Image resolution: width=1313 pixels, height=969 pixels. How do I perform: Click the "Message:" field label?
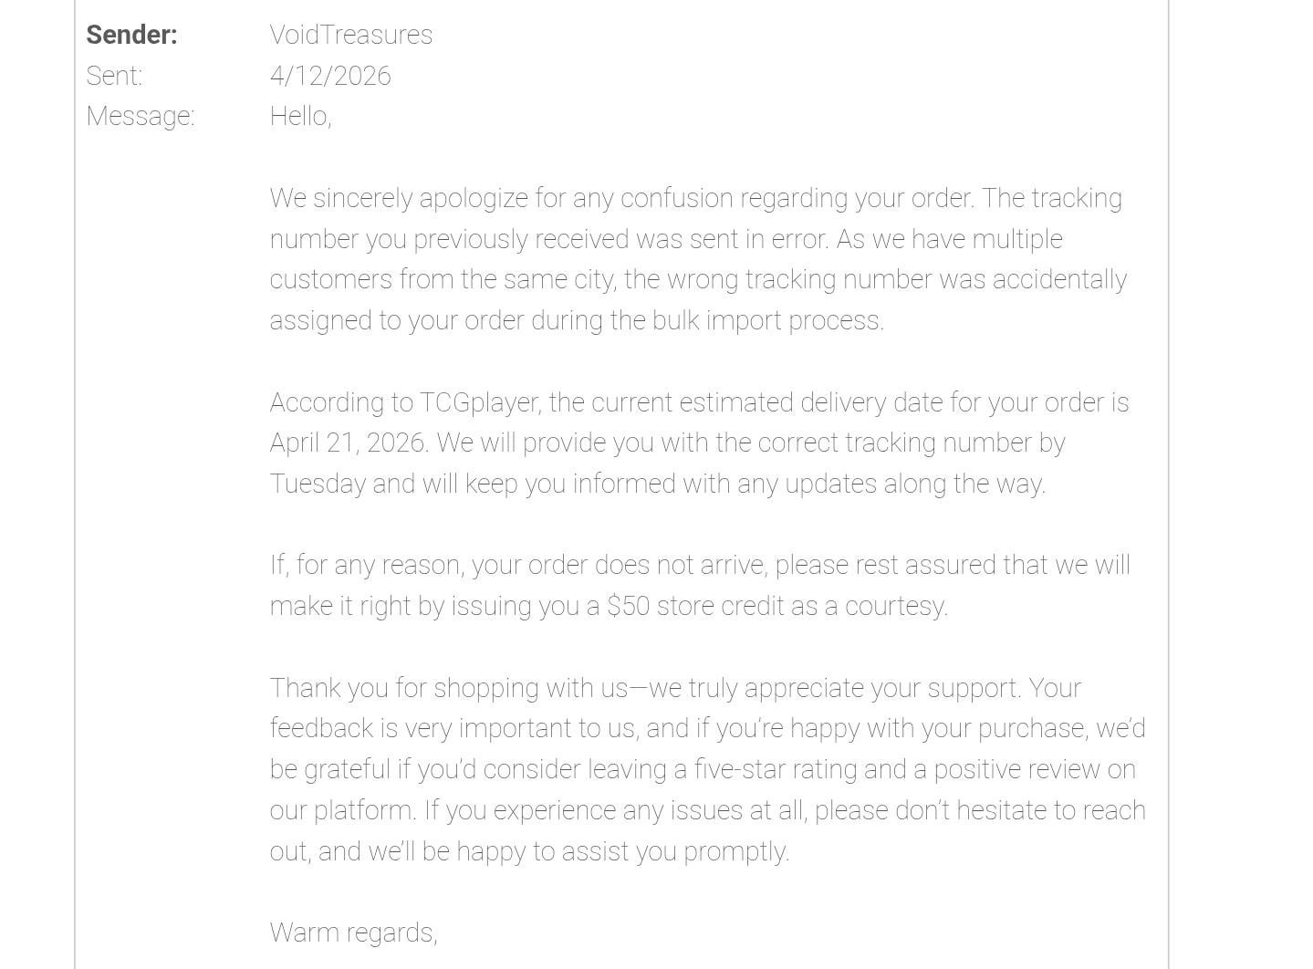[141, 116]
